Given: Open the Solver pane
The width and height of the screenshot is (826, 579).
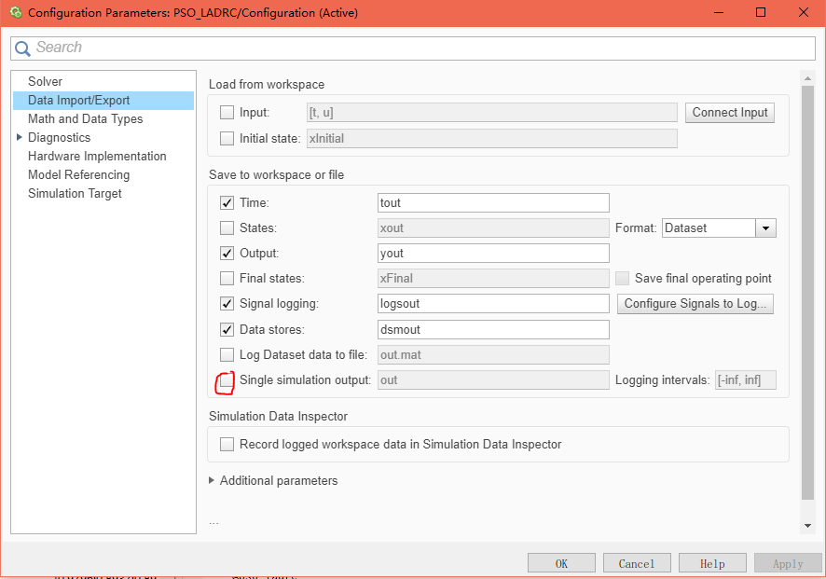Looking at the screenshot, I should (46, 82).
